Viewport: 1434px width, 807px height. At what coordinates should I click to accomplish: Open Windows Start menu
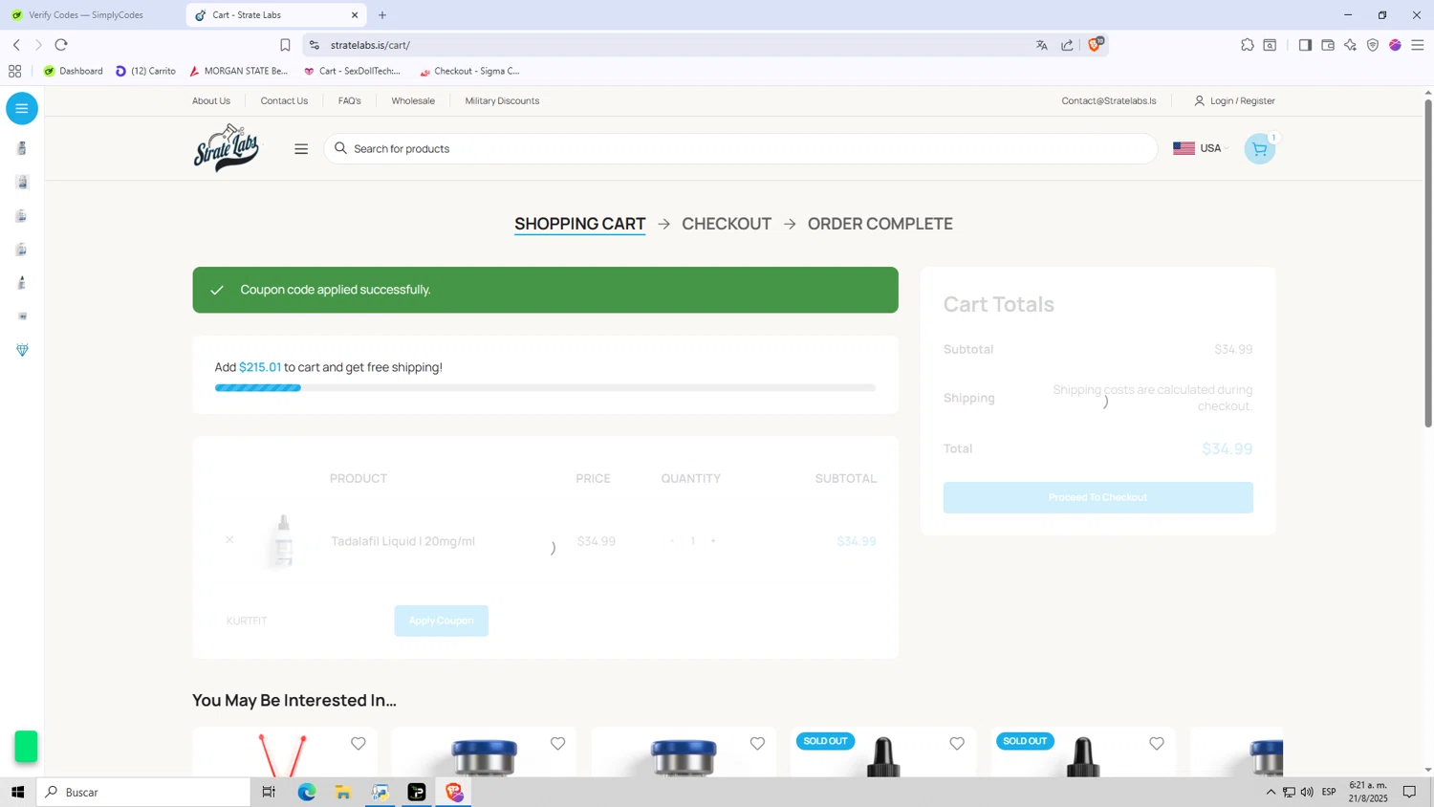17,792
